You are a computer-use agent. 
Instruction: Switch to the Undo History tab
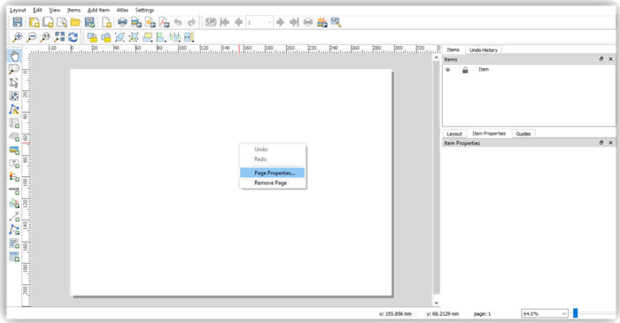click(x=484, y=50)
